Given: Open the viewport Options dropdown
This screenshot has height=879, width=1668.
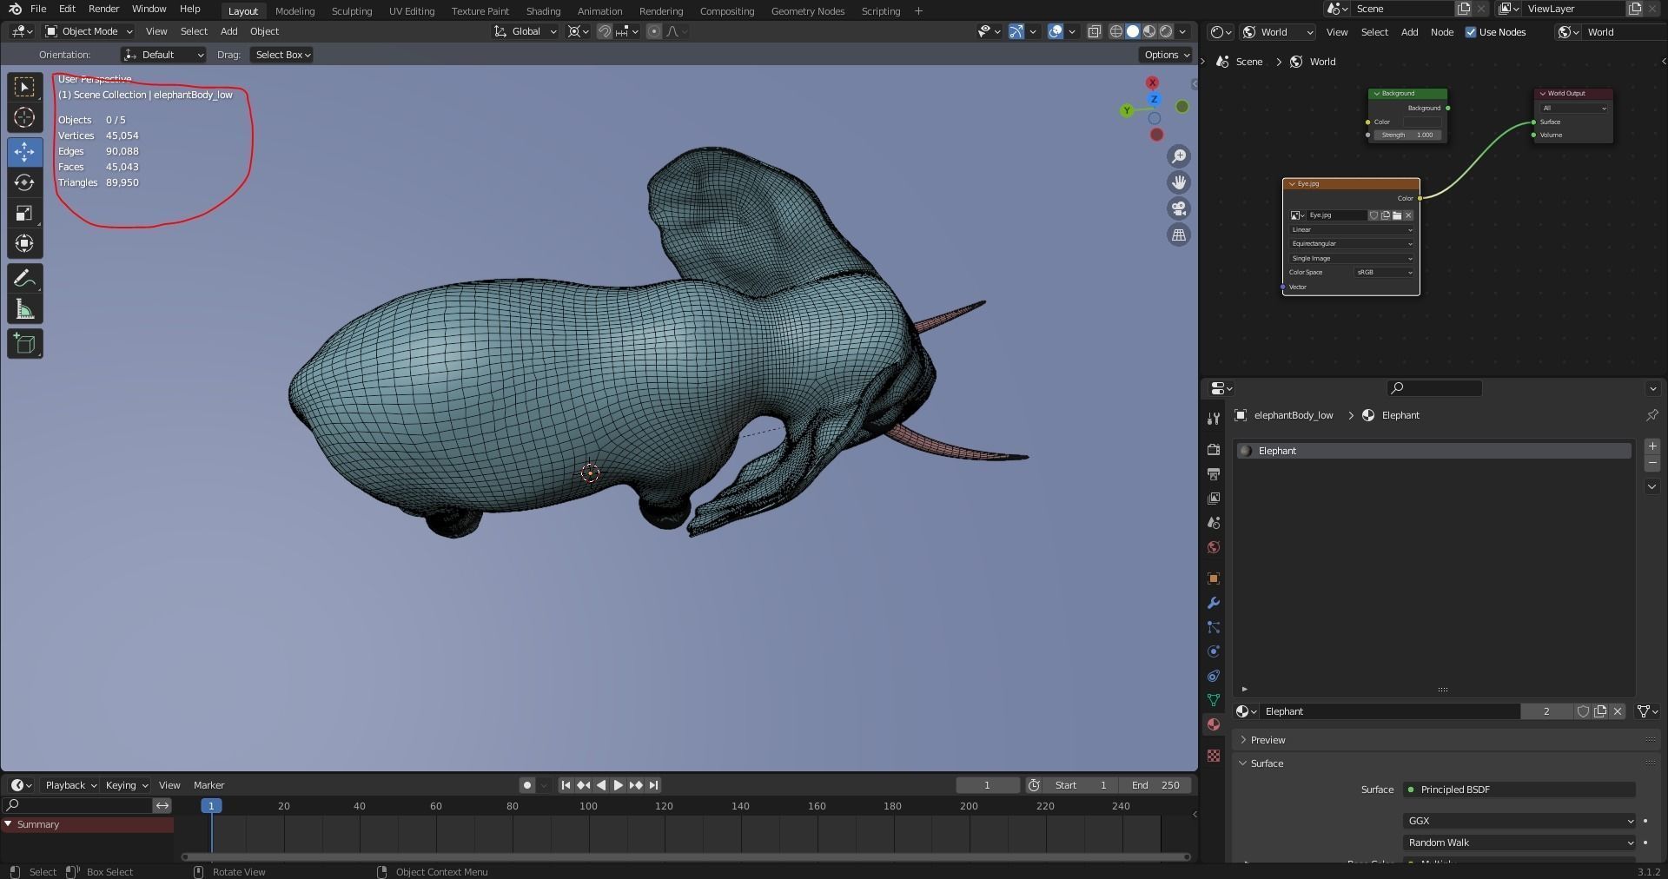Looking at the screenshot, I should 1166,55.
